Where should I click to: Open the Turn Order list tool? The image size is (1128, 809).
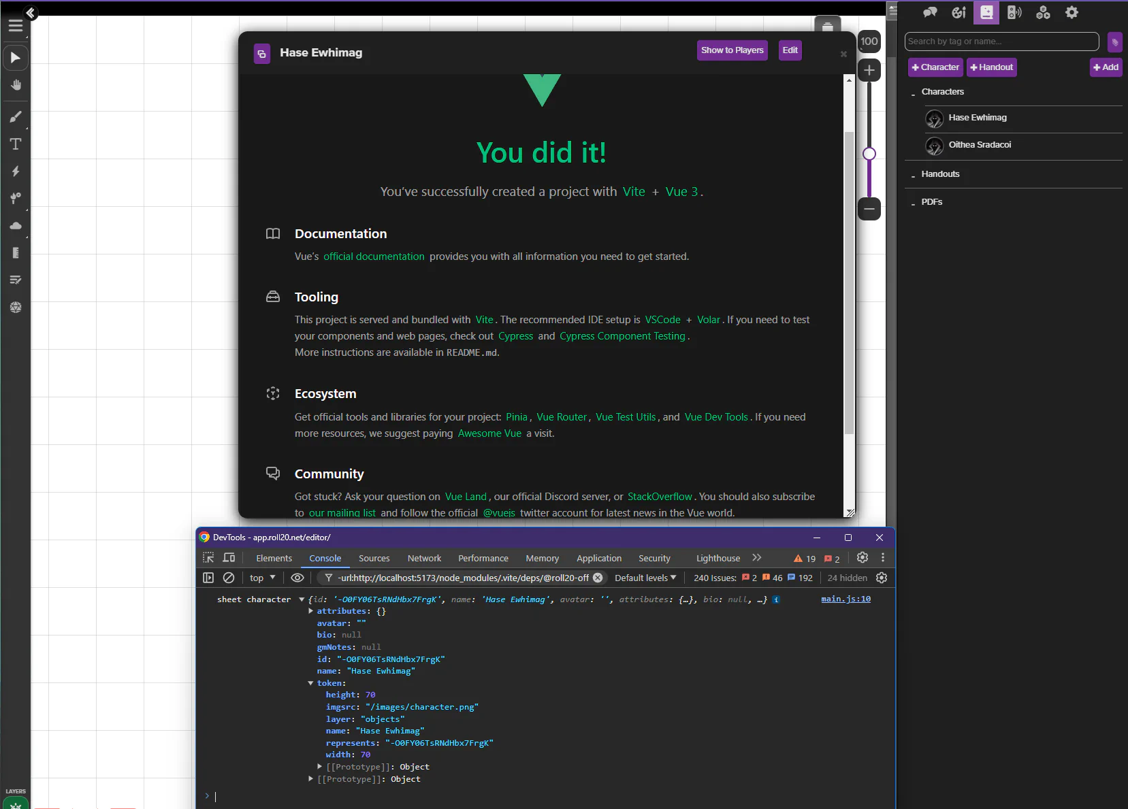pos(16,280)
